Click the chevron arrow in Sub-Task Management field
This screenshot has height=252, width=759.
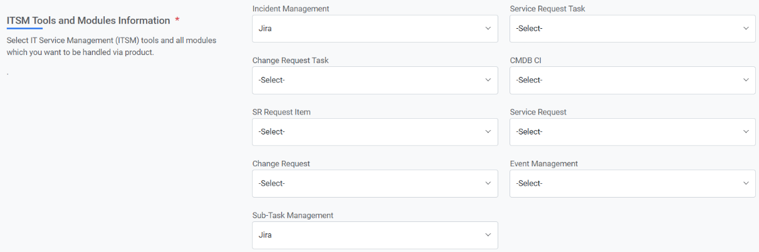[x=488, y=235]
